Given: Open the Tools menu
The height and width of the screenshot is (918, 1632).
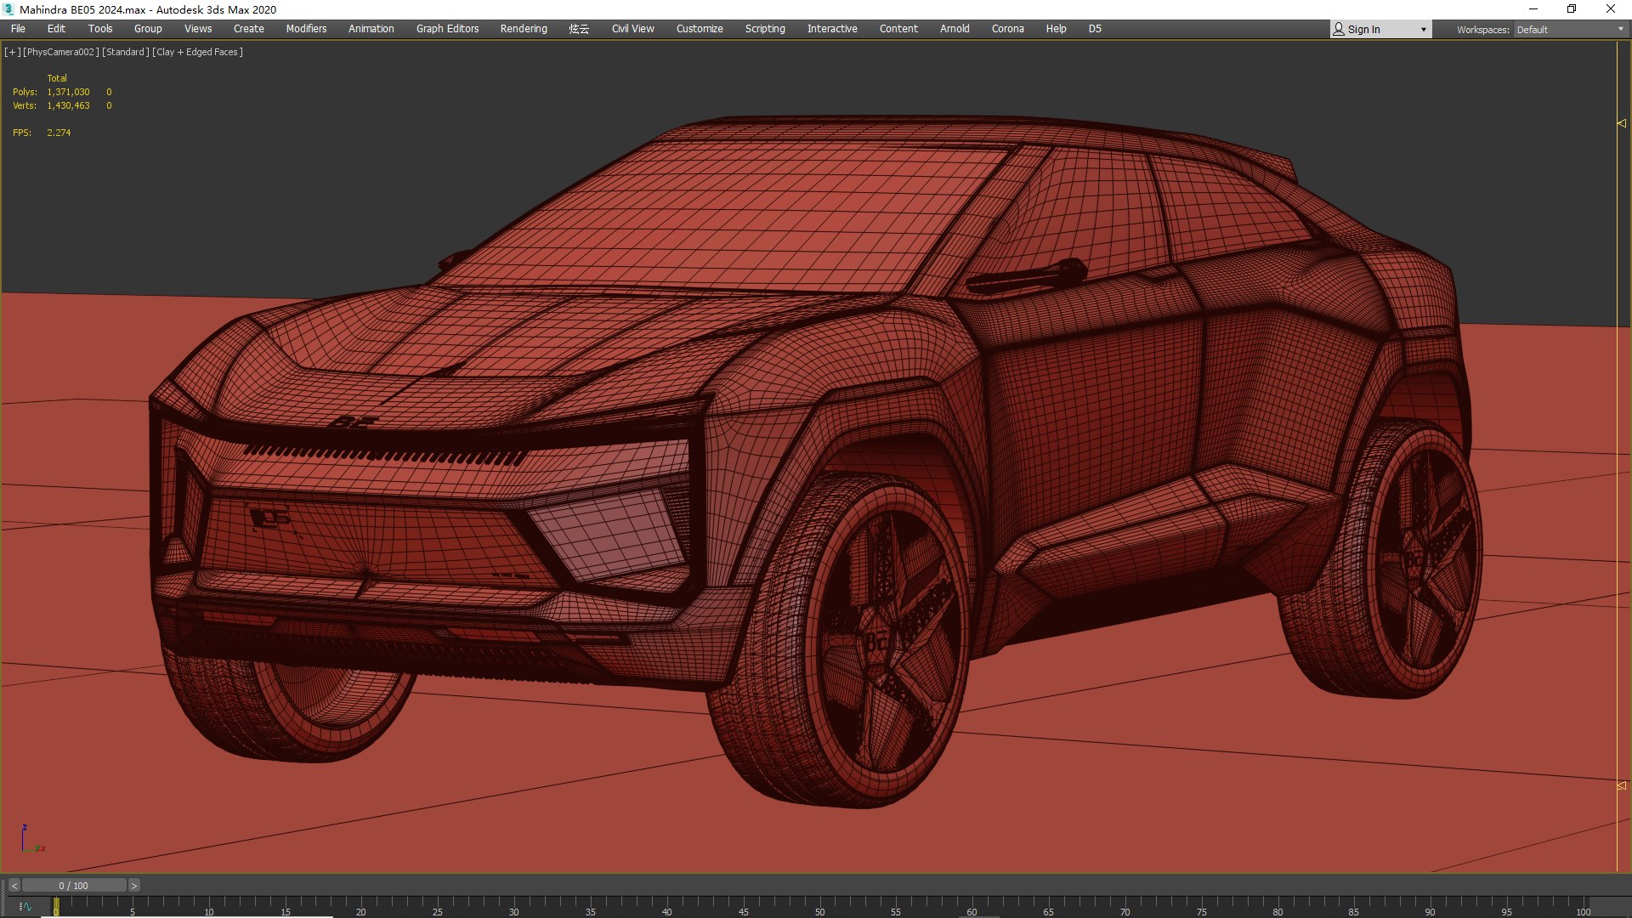Looking at the screenshot, I should [100, 29].
